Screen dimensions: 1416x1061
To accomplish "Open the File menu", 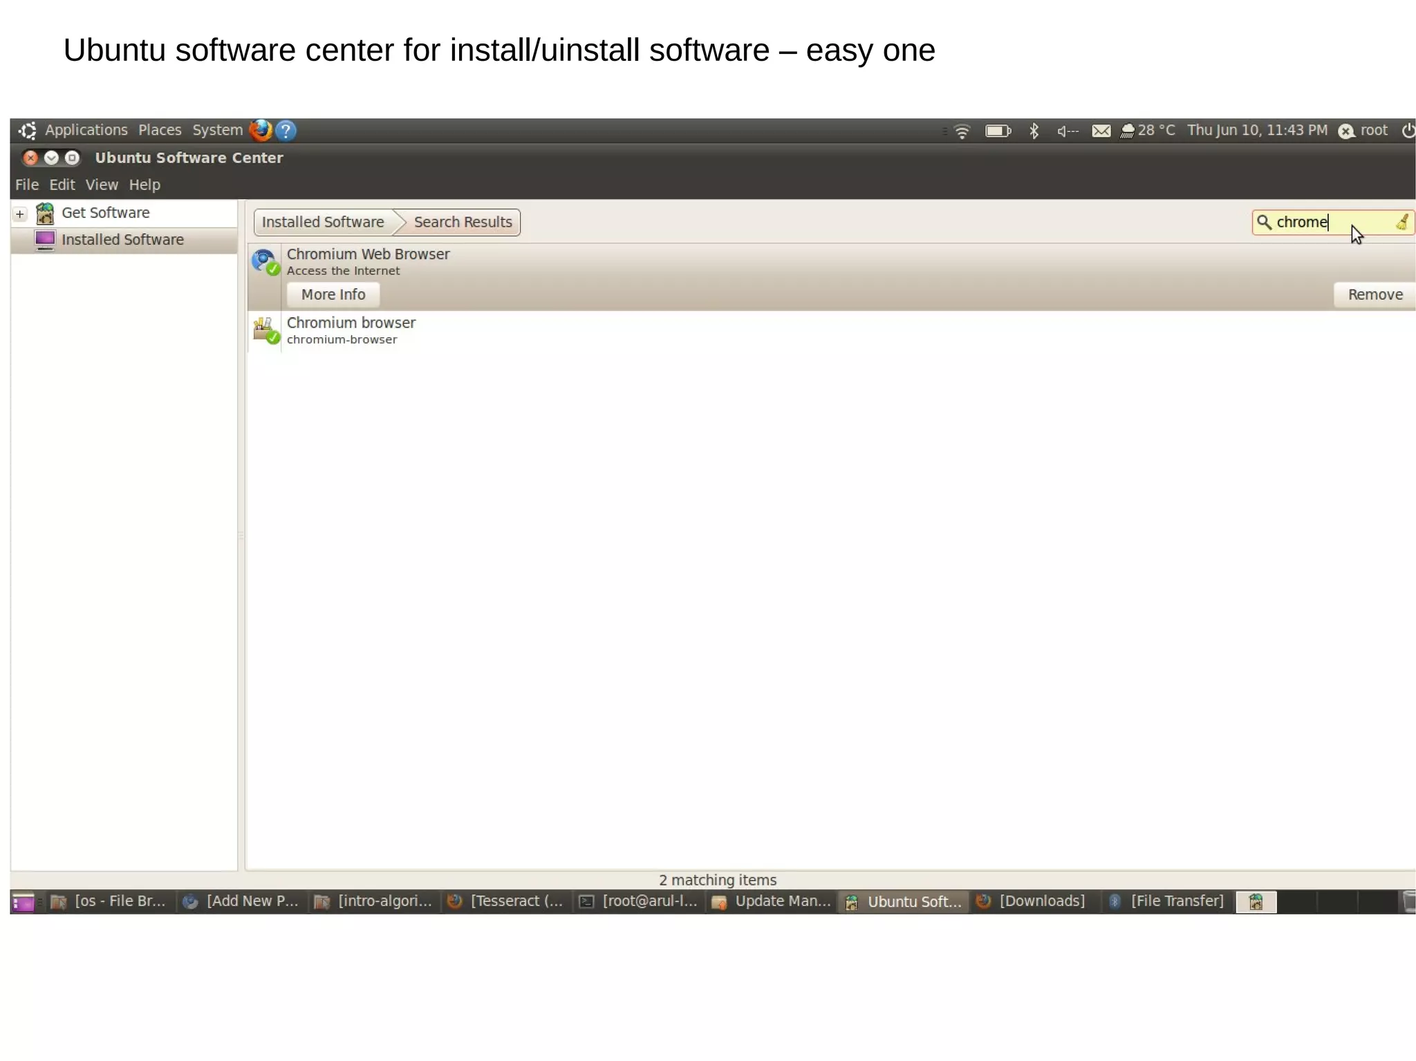I will 27,185.
